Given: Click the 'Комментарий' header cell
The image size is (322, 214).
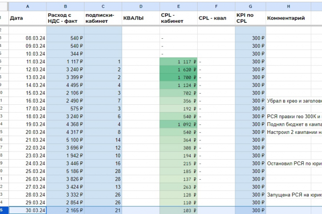Looking at the screenshot, I should coord(288,18).
